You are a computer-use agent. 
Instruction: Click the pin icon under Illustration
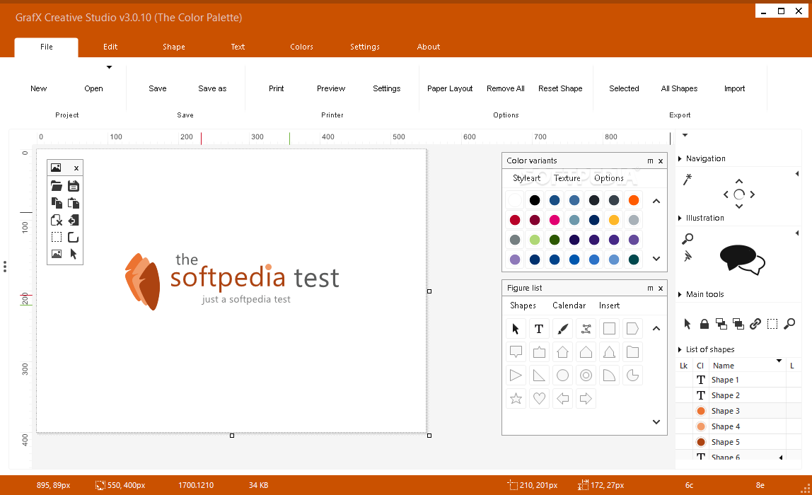688,256
